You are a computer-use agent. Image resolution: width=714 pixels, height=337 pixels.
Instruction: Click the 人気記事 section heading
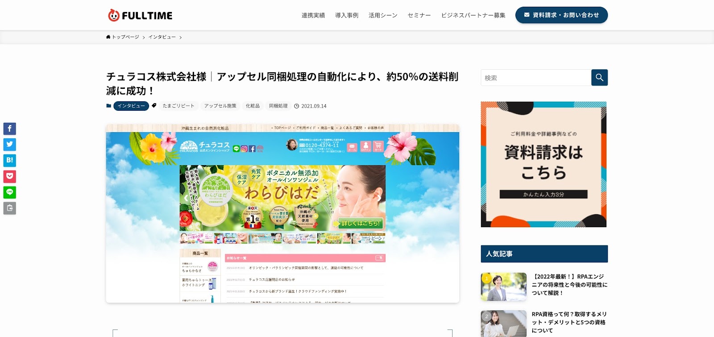click(544, 254)
